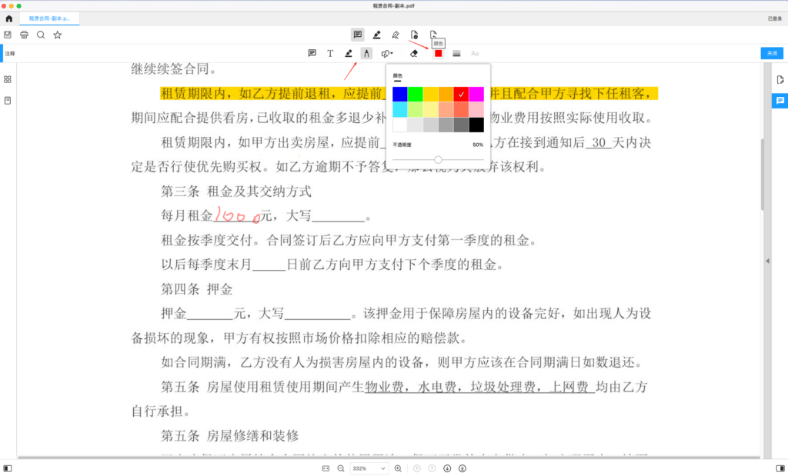Switch to the 租赁合同-副本 document tab
The image size is (788, 476).
click(x=48, y=18)
